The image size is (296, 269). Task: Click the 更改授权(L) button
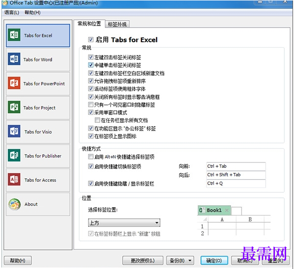[x=143, y=261]
